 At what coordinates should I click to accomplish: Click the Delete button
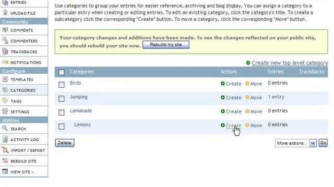[65, 143]
